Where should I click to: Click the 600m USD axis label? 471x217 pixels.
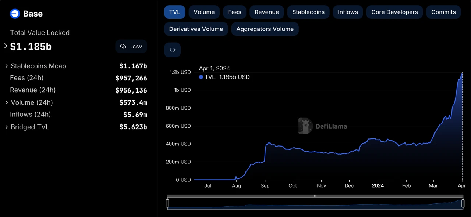tap(178, 126)
